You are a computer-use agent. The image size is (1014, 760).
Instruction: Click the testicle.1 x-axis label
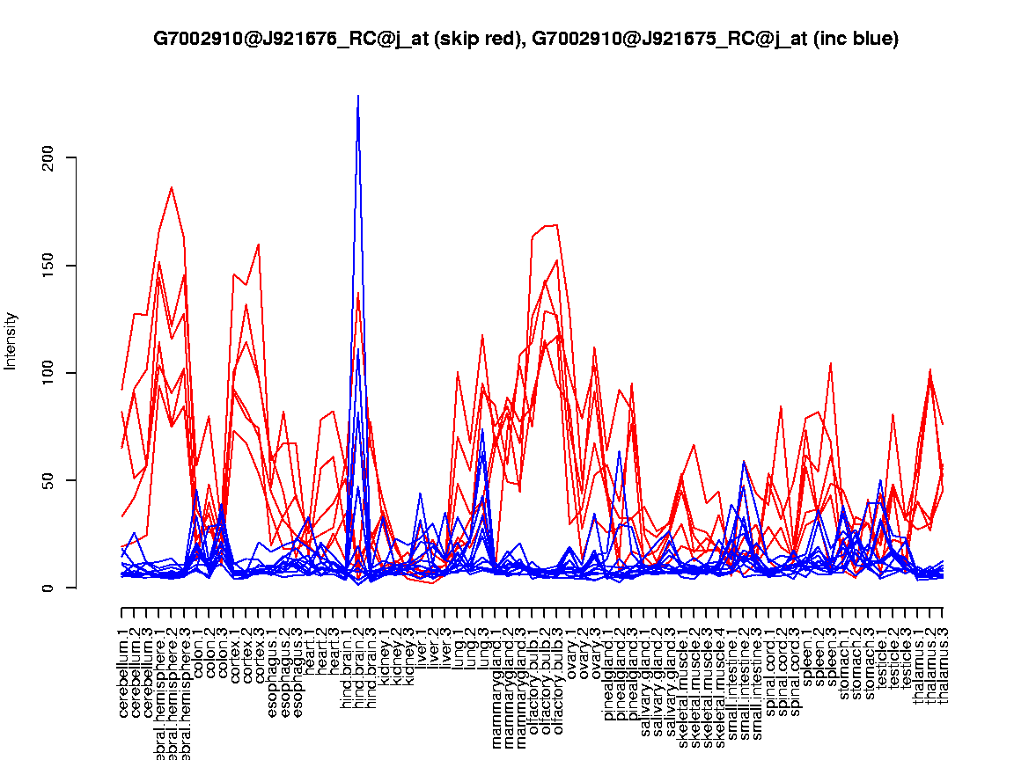click(881, 654)
